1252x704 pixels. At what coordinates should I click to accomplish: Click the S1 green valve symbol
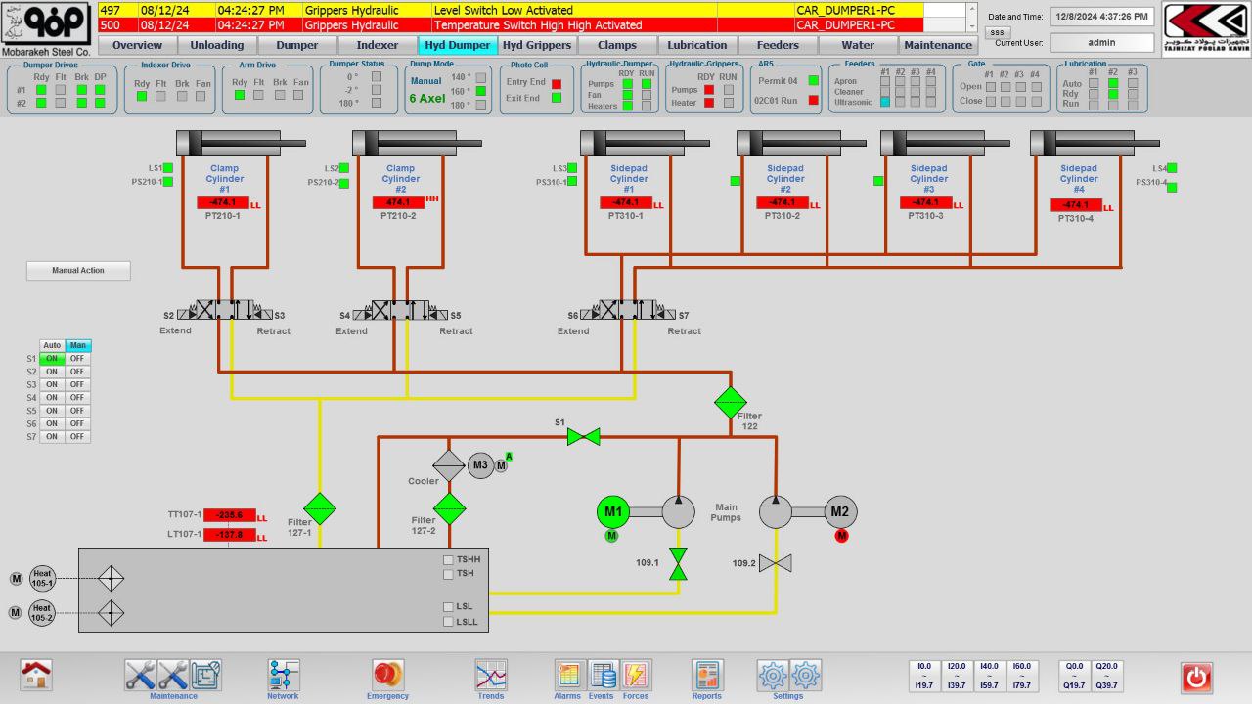[x=584, y=437]
